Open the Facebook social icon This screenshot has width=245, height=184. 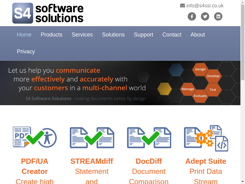pyautogui.click(x=192, y=17)
